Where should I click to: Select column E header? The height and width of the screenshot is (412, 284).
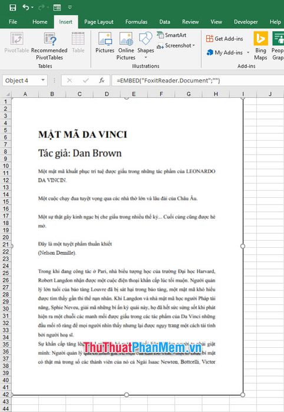134,94
